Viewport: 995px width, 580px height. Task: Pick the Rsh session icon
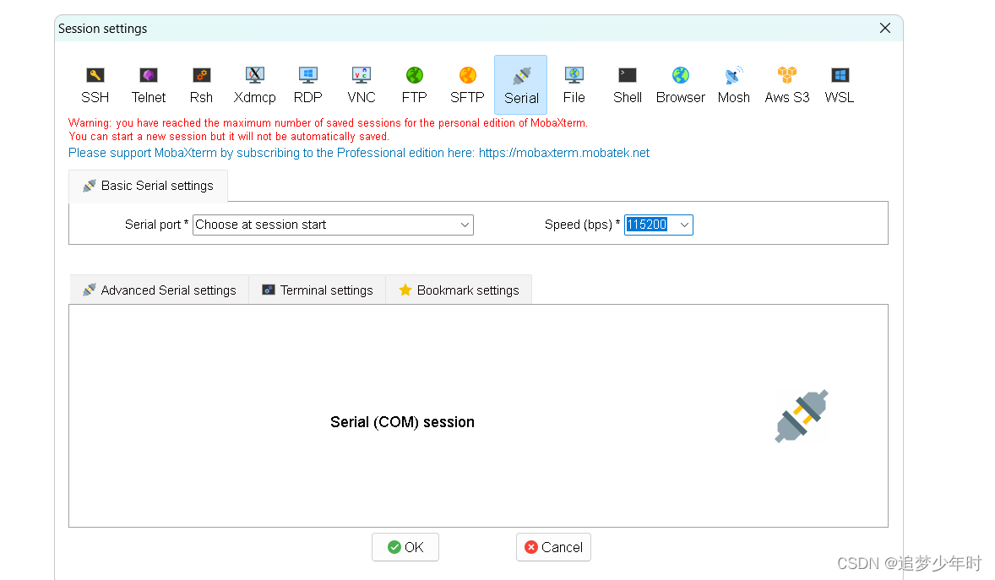click(201, 85)
